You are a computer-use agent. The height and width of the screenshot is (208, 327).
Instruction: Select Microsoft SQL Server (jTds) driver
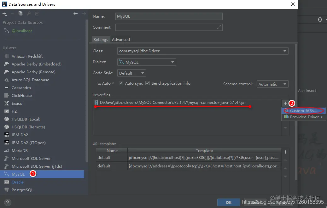click(x=37, y=166)
